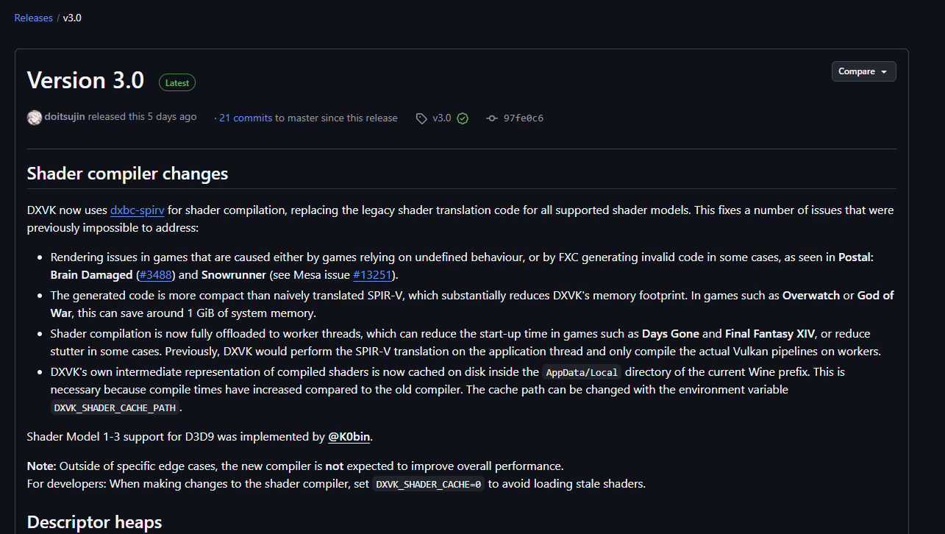Open Mesa issue #13251 link

point(373,275)
